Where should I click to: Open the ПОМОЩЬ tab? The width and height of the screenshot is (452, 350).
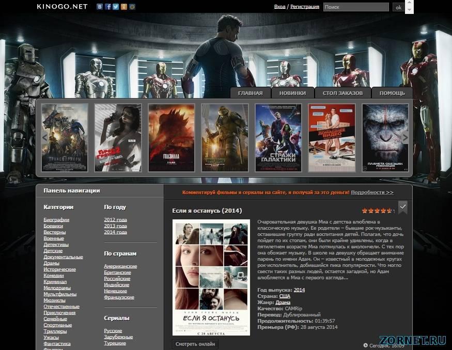pyautogui.click(x=392, y=93)
